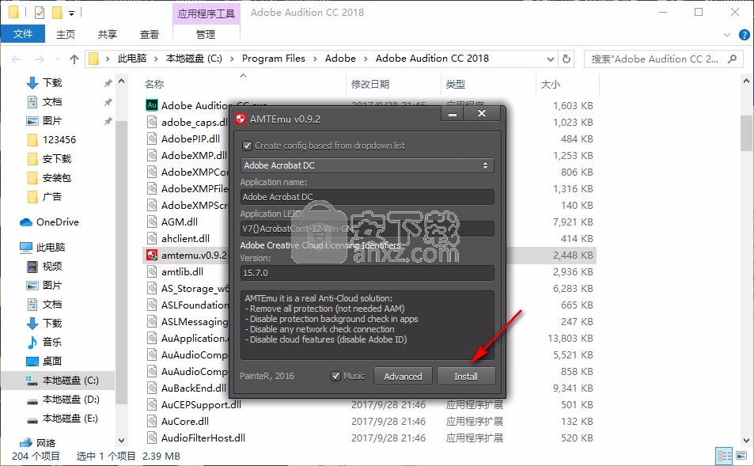Switch to details view layout icon
The height and width of the screenshot is (466, 754).
click(x=724, y=456)
